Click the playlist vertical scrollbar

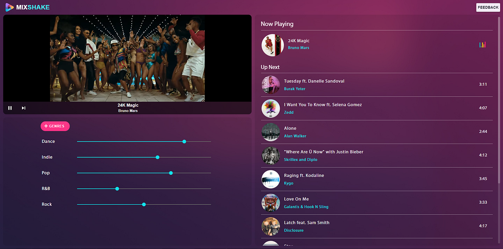point(498,100)
